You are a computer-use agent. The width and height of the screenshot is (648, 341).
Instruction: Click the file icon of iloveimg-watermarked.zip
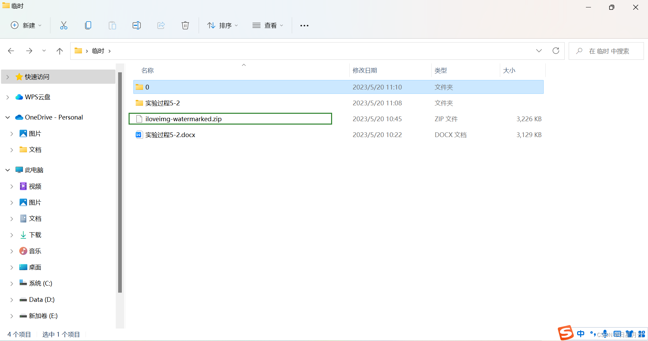(x=139, y=119)
